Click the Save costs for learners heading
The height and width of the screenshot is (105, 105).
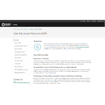tap(41, 59)
